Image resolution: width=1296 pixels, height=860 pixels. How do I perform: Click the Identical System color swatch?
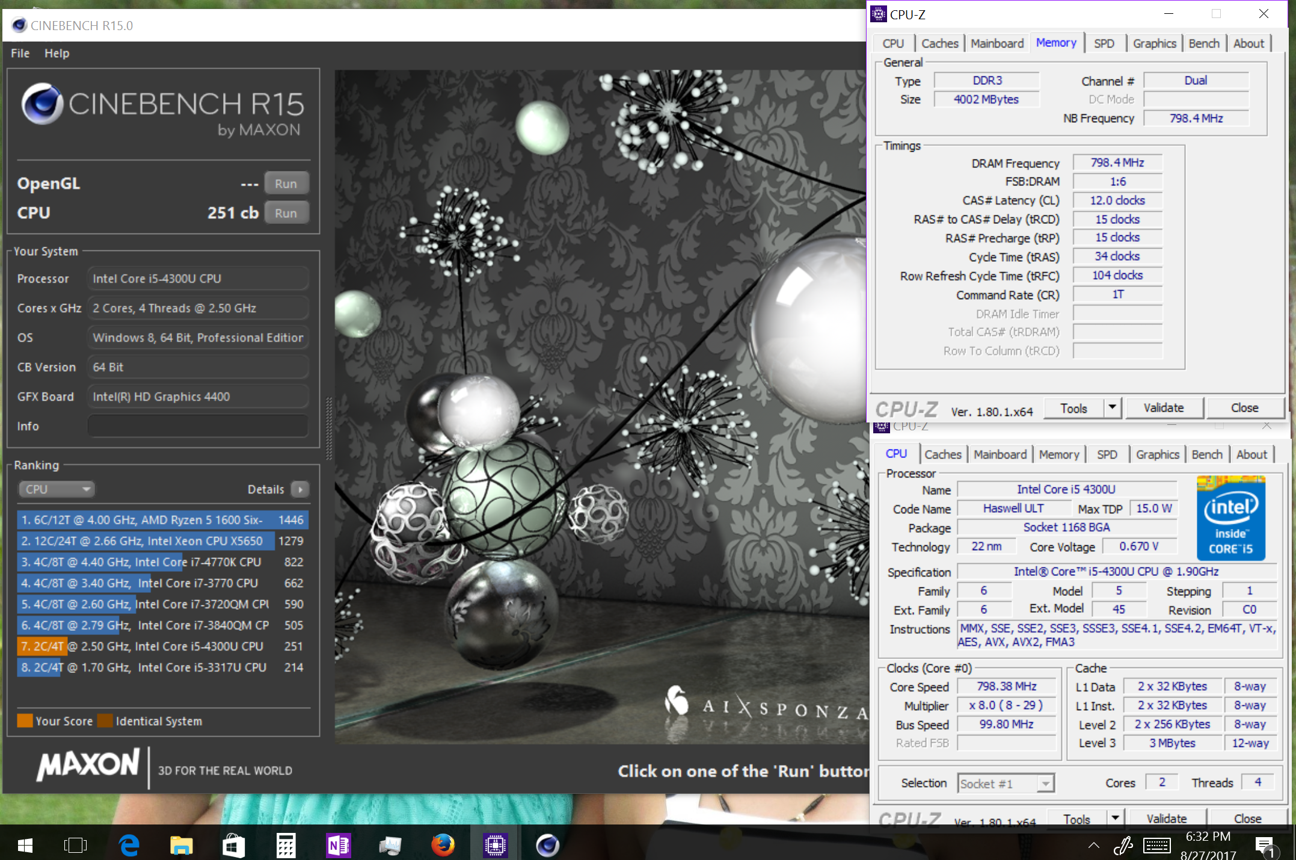click(x=105, y=721)
